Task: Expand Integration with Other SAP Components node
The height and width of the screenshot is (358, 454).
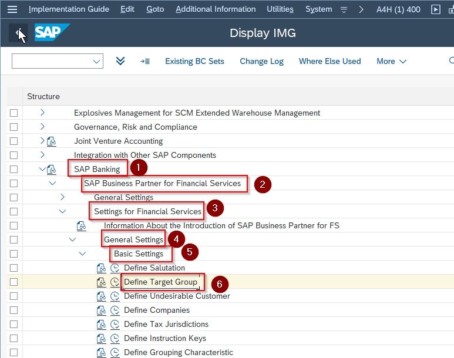Action: (42, 155)
